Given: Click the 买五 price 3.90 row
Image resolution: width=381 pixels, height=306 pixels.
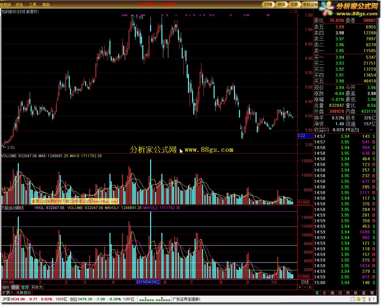Looking at the screenshot, I should [x=345, y=81].
